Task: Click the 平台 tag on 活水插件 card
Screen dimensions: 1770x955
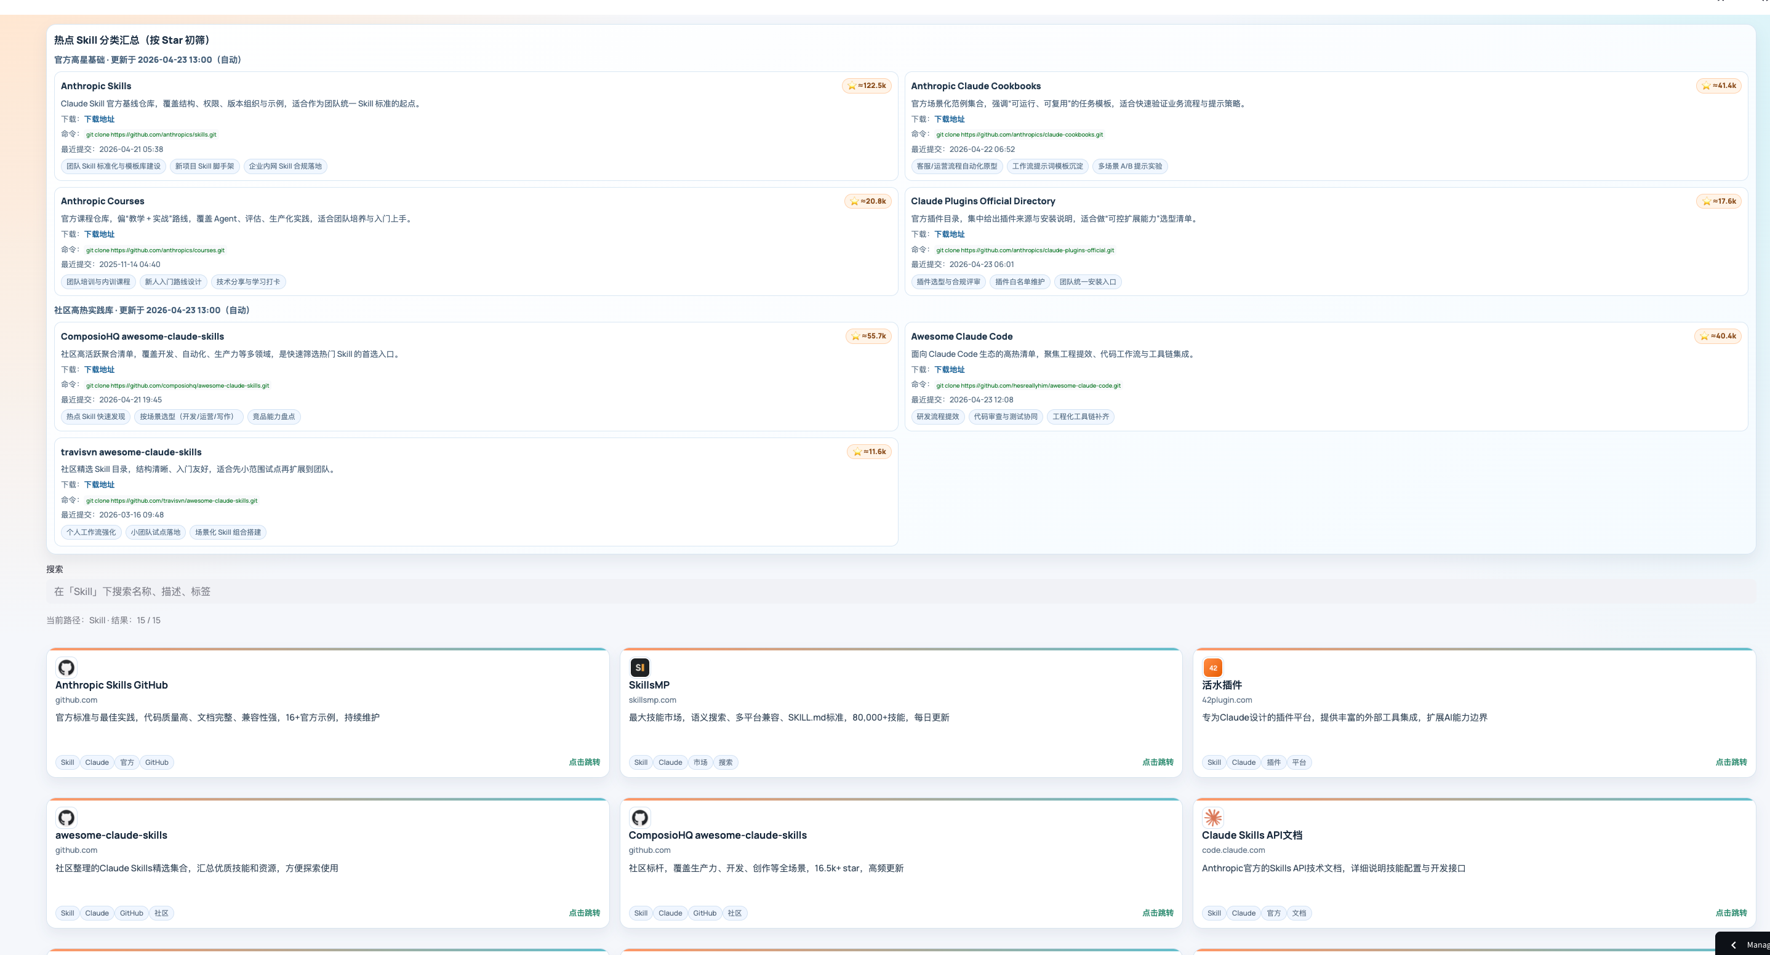Action: (x=1299, y=762)
